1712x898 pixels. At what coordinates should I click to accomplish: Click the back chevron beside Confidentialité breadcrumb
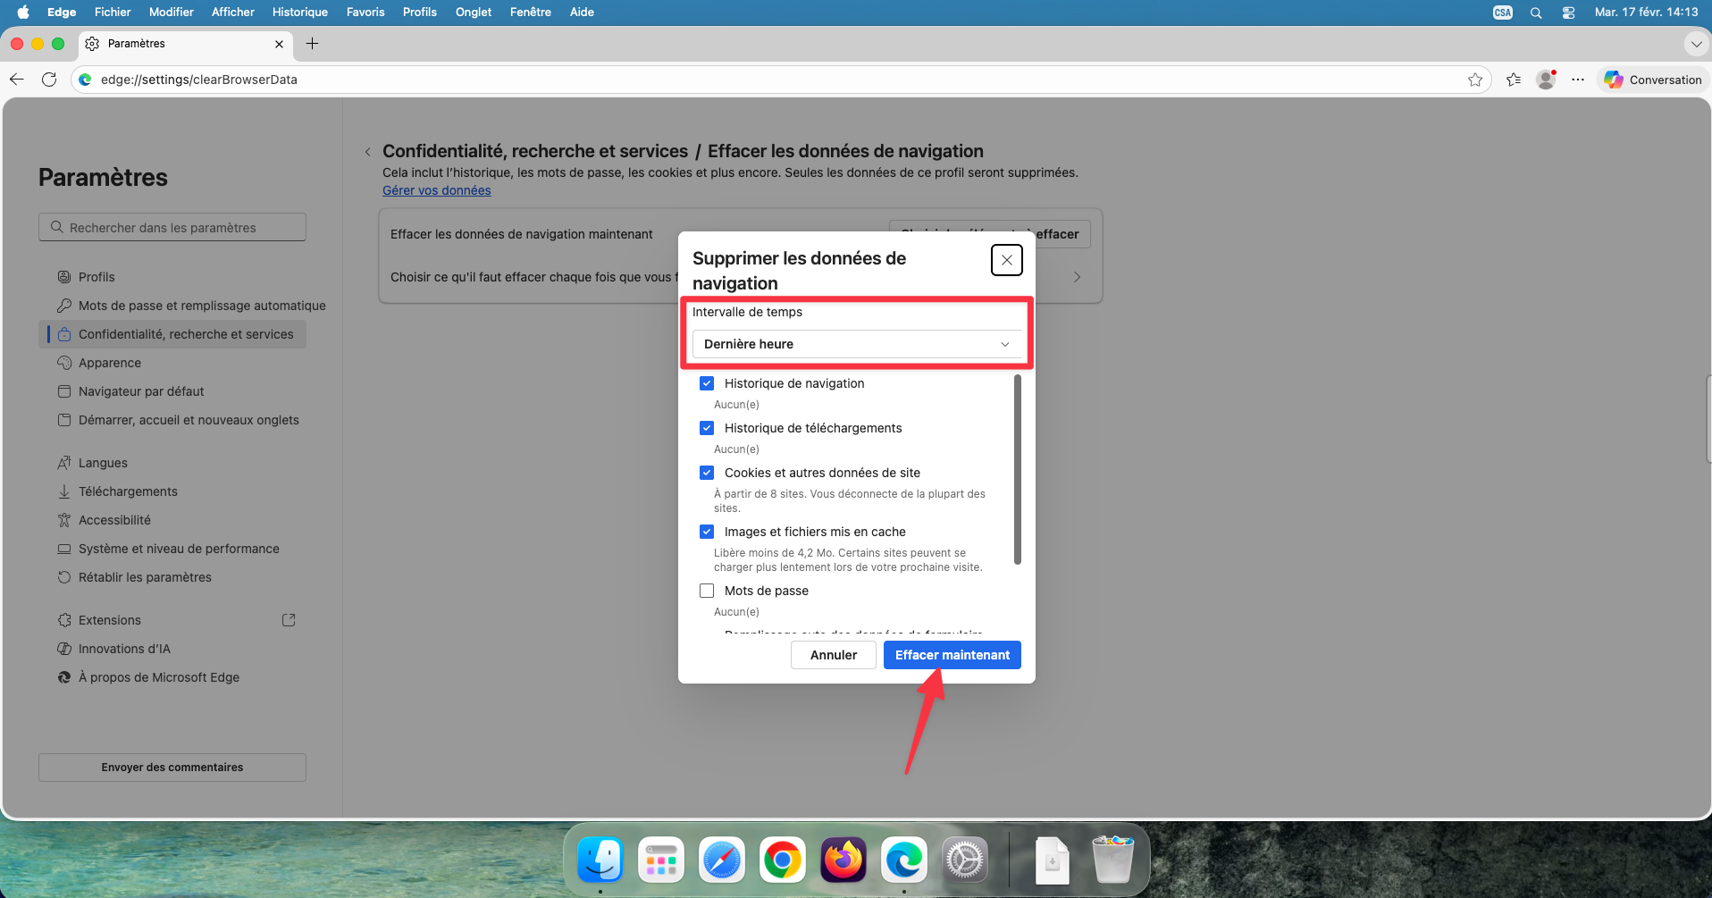click(x=367, y=152)
